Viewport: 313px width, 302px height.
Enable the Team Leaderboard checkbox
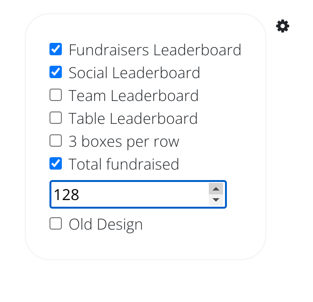(x=56, y=95)
